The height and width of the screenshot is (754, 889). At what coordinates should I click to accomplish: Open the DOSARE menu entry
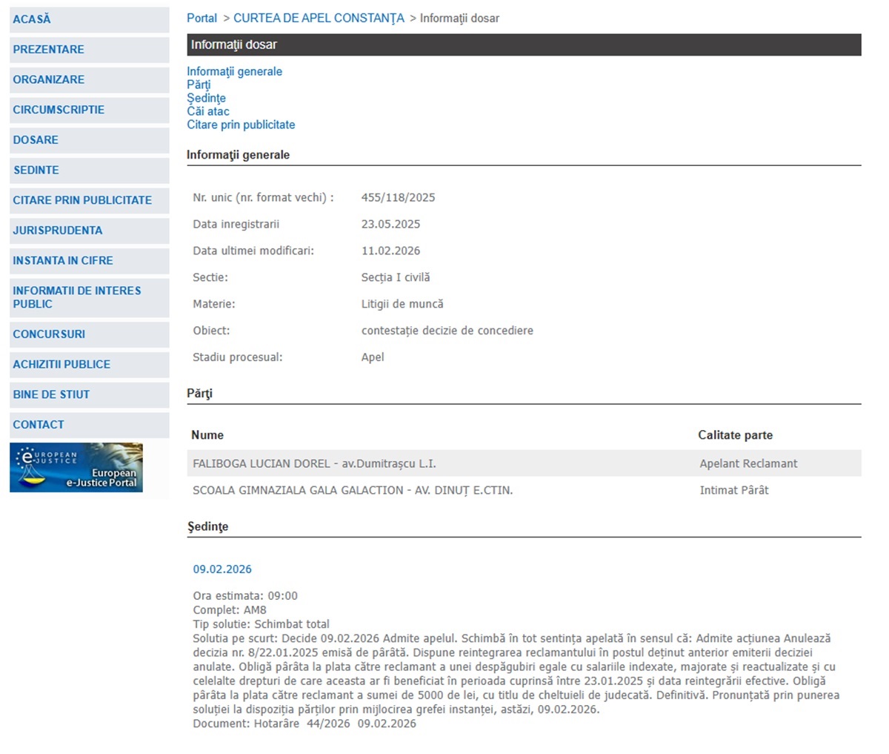(89, 140)
